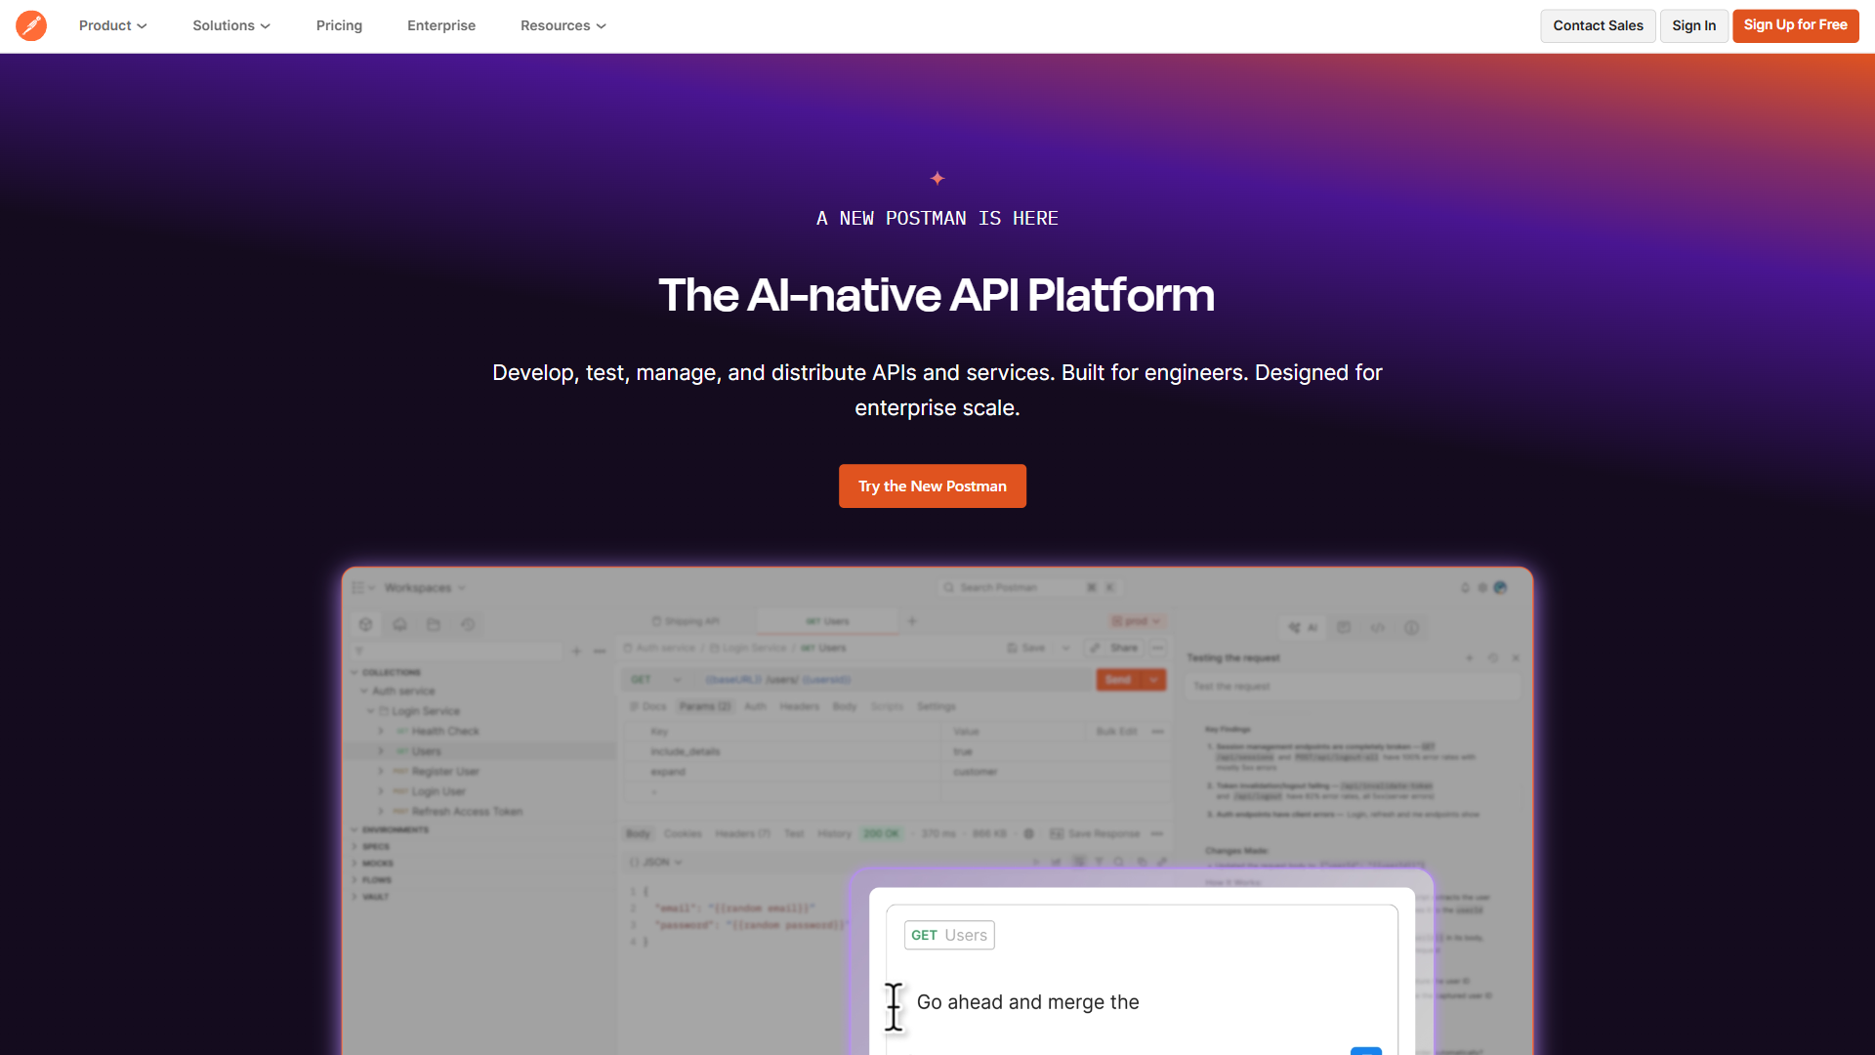Open the Cookies response tab

coord(683,834)
